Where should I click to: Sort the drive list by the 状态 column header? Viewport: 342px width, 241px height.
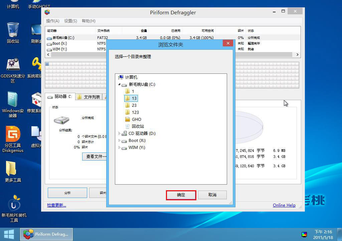tap(273, 31)
